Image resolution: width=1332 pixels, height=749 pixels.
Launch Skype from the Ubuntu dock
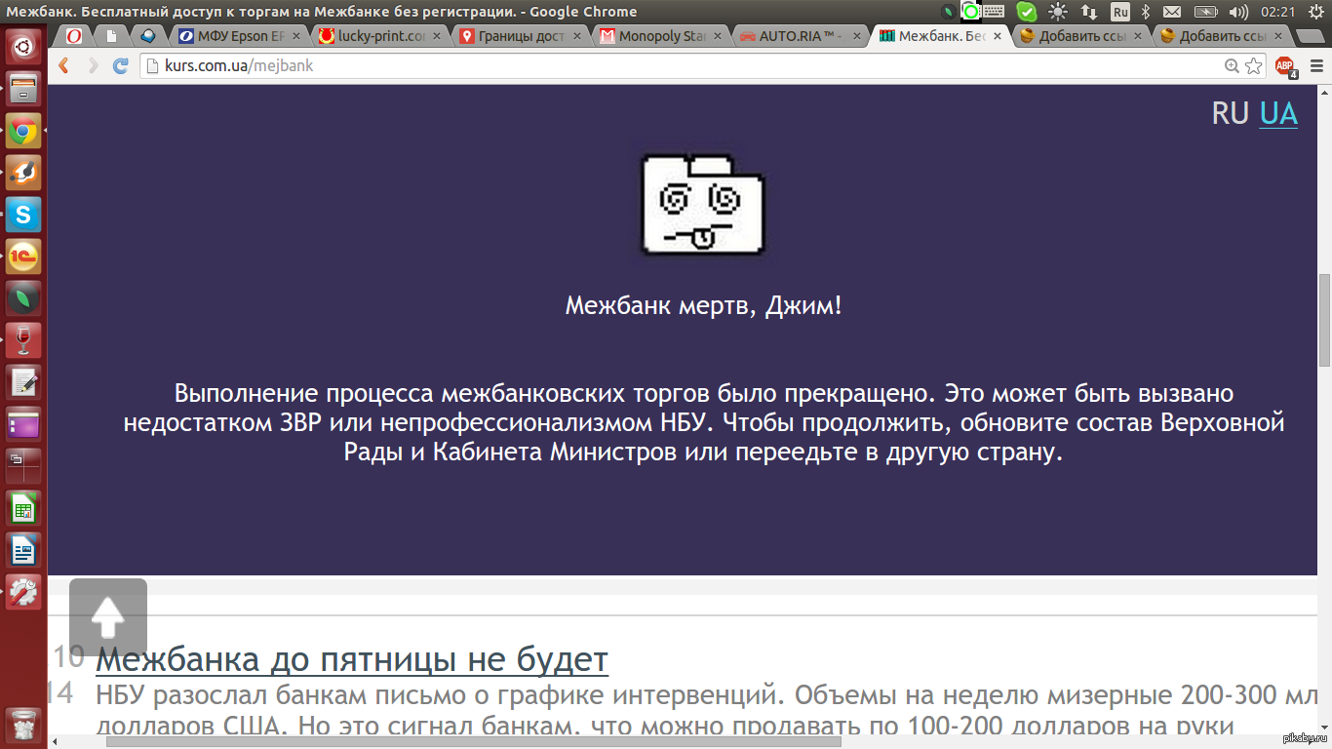click(x=23, y=214)
